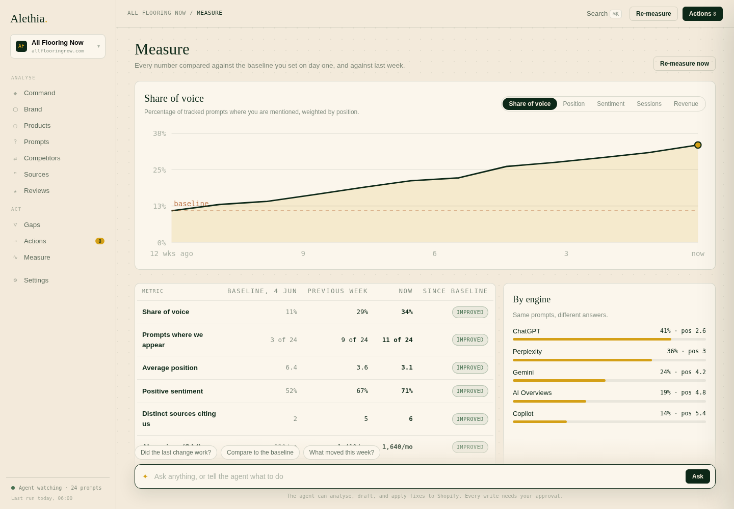The image size is (734, 509).
Task: Open Command via its diamond icon
Action: pos(15,93)
